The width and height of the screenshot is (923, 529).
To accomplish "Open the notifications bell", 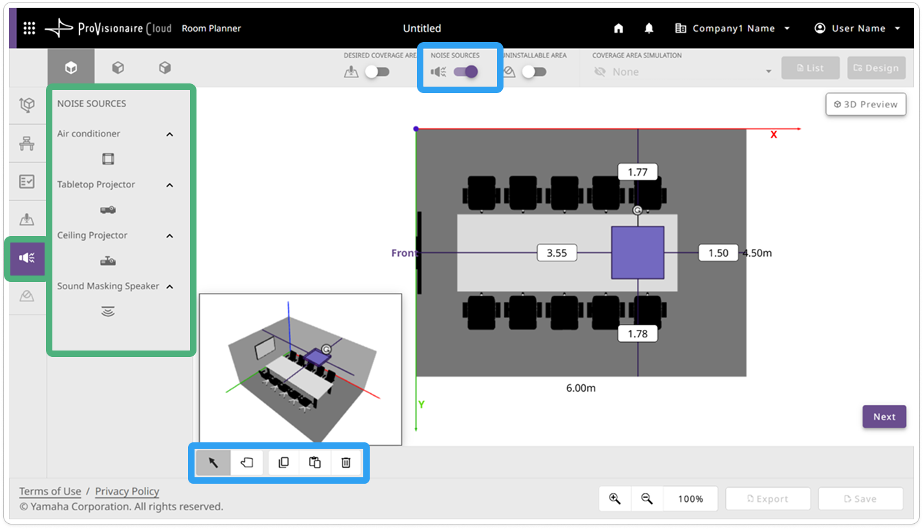I will (x=649, y=28).
